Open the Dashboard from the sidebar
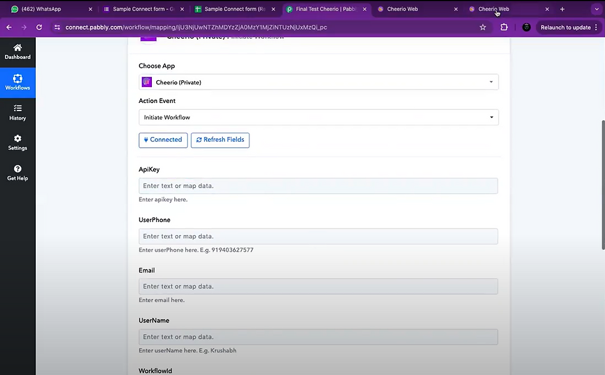Image resolution: width=605 pixels, height=375 pixels. pyautogui.click(x=17, y=52)
